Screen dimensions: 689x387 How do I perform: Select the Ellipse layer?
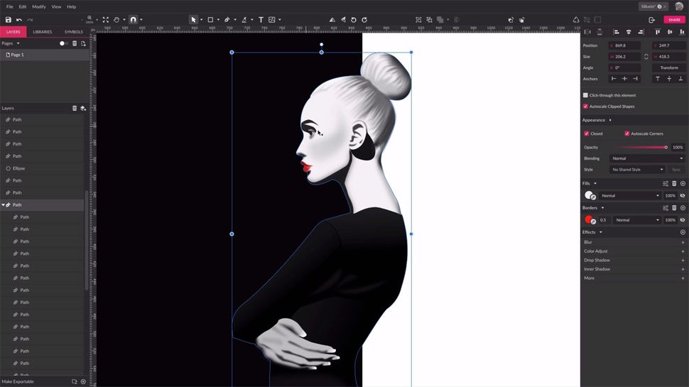point(42,169)
